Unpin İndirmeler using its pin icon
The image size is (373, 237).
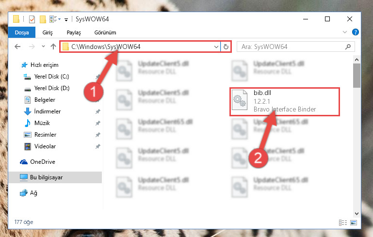[x=98, y=111]
